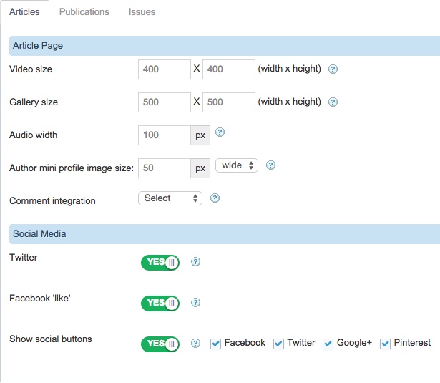Show help for Author mini profile image

270,165
